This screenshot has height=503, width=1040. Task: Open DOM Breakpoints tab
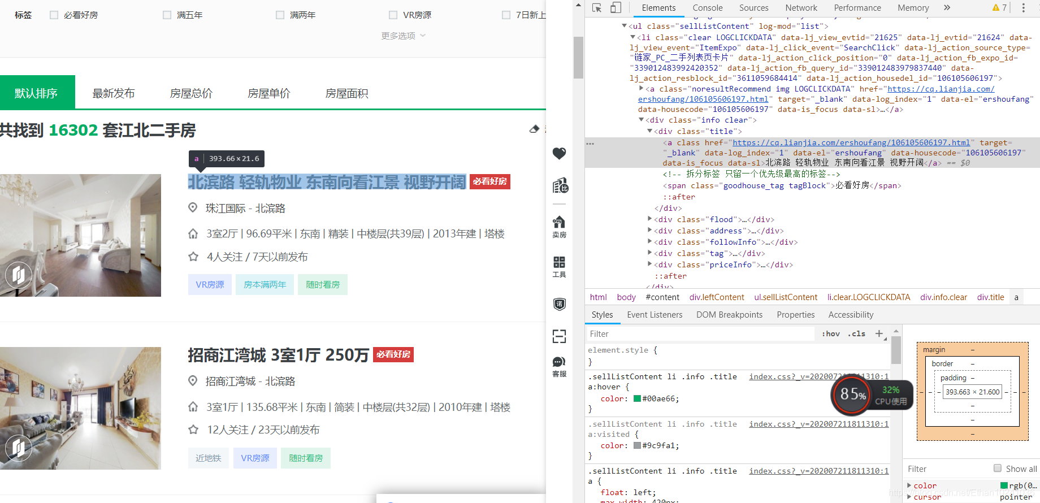[x=729, y=315]
